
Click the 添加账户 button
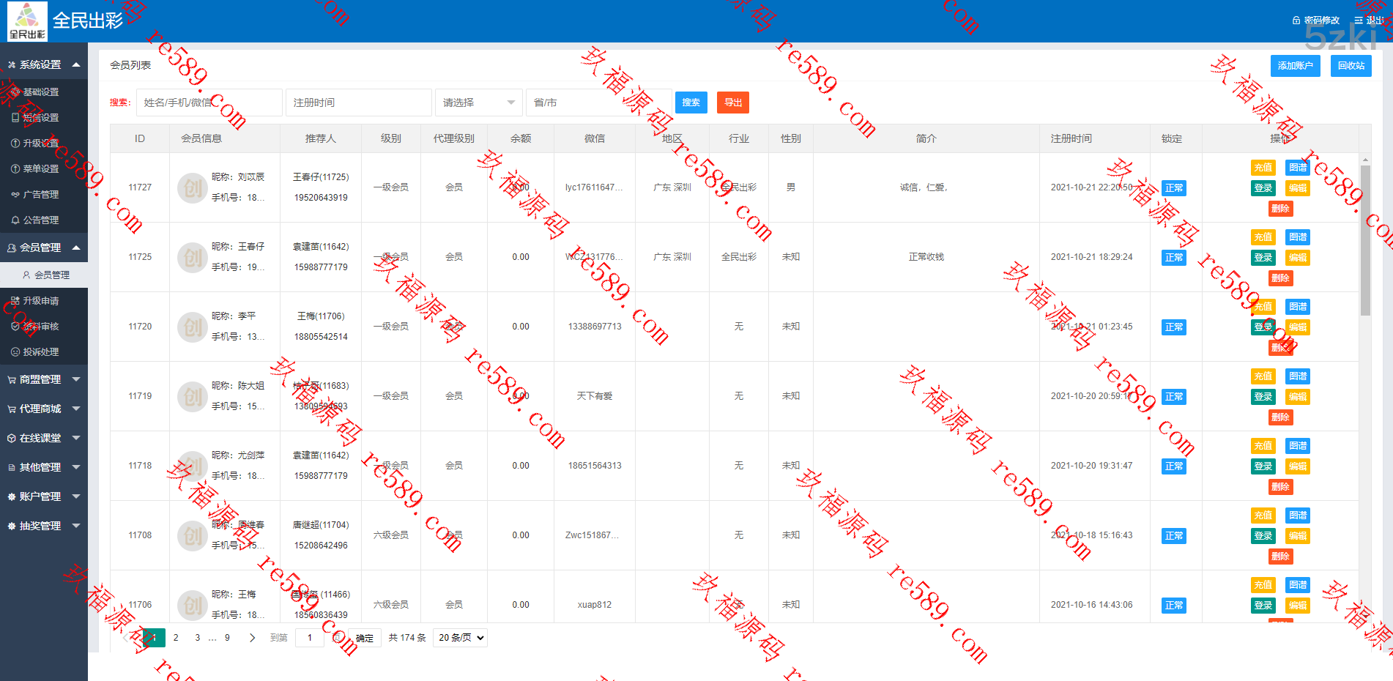(x=1295, y=66)
